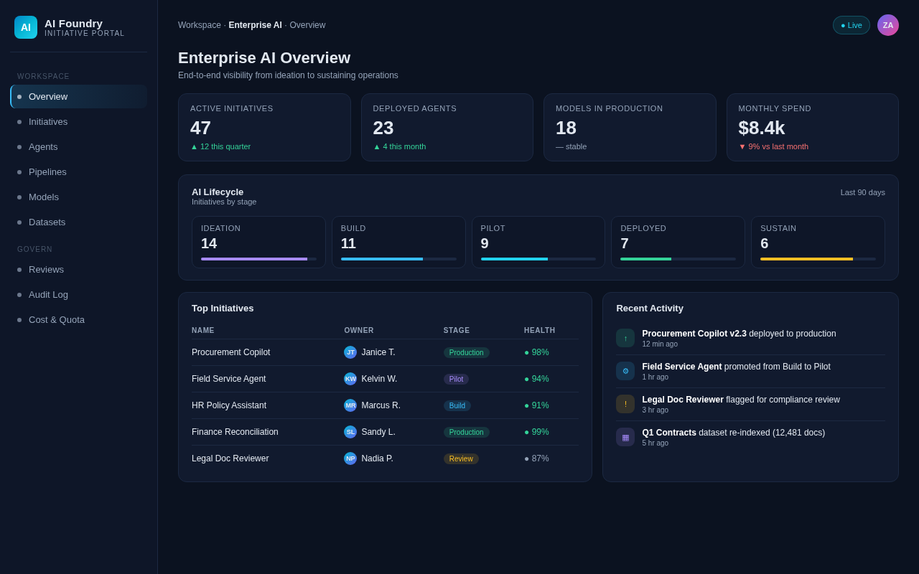The image size is (919, 574).
Task: Click the Ideation stage progress bar
Action: click(x=258, y=259)
